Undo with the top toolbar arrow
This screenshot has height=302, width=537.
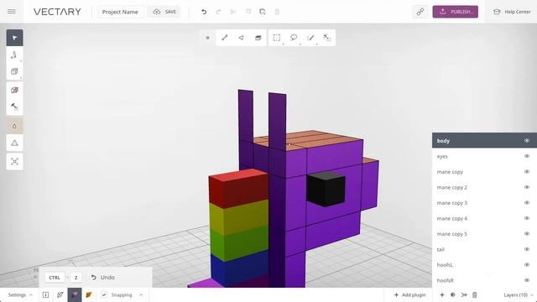(204, 12)
